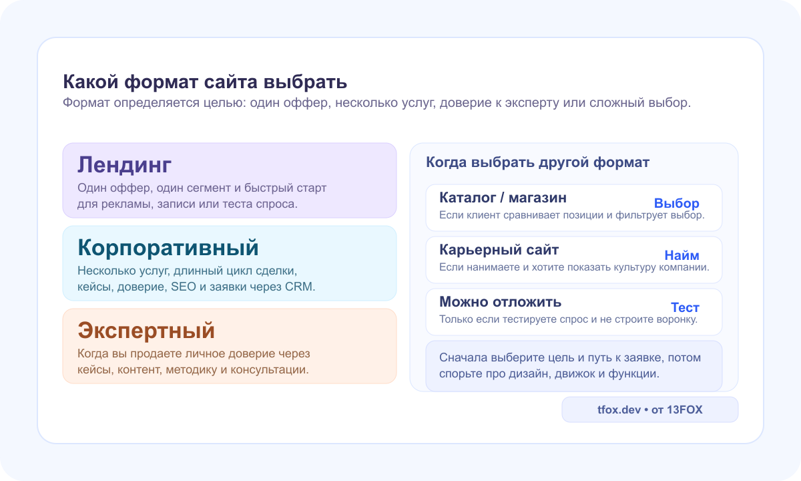The height and width of the screenshot is (481, 801).
Task: Open the Карьерный сайт card
Action: 574,259
